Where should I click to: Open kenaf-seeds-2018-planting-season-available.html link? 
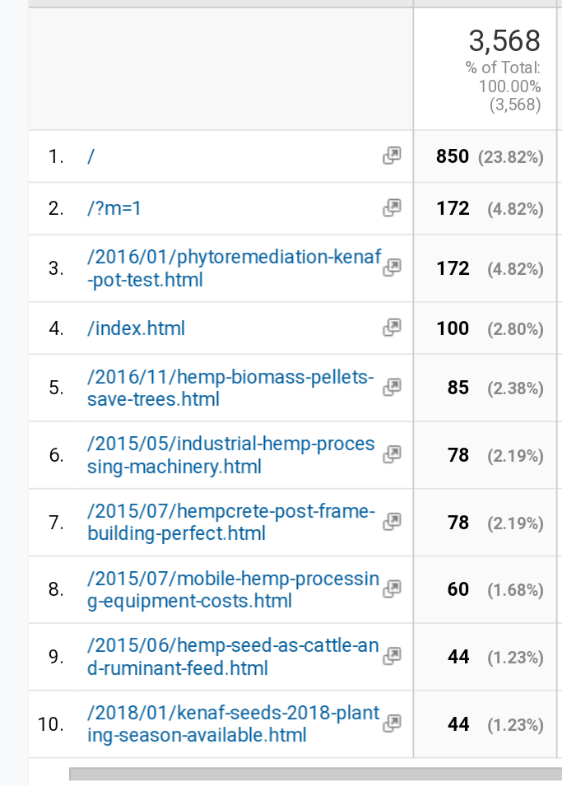[233, 723]
